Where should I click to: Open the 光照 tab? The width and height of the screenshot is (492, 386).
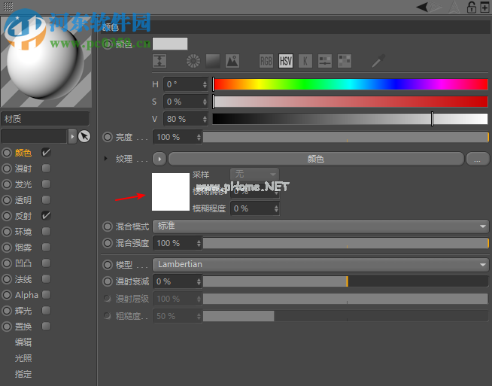click(x=23, y=358)
